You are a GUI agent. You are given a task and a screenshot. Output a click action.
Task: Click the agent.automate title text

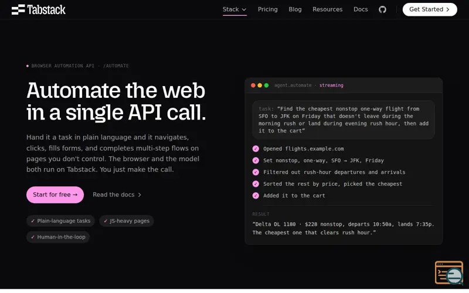pos(293,85)
